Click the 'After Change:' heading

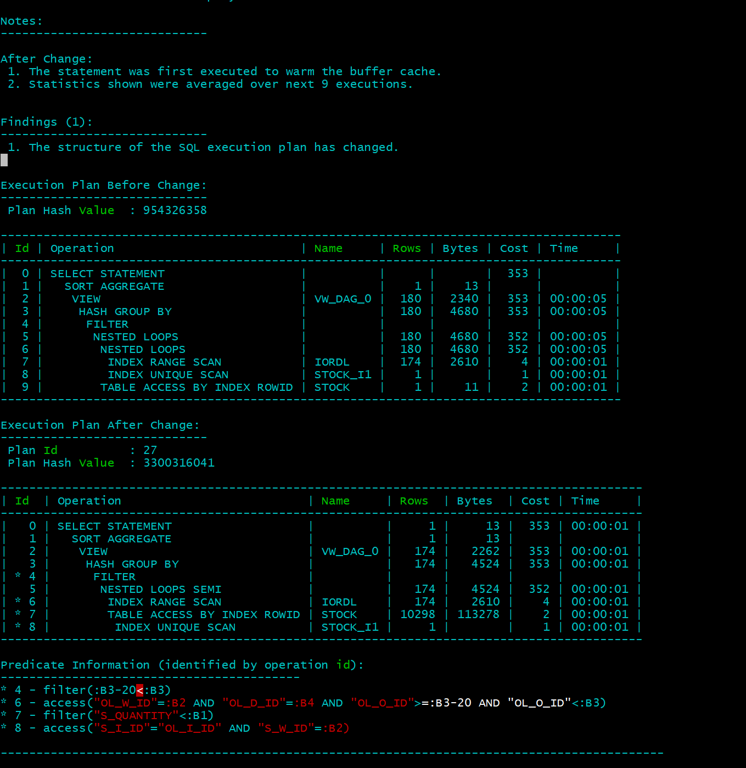tap(47, 59)
